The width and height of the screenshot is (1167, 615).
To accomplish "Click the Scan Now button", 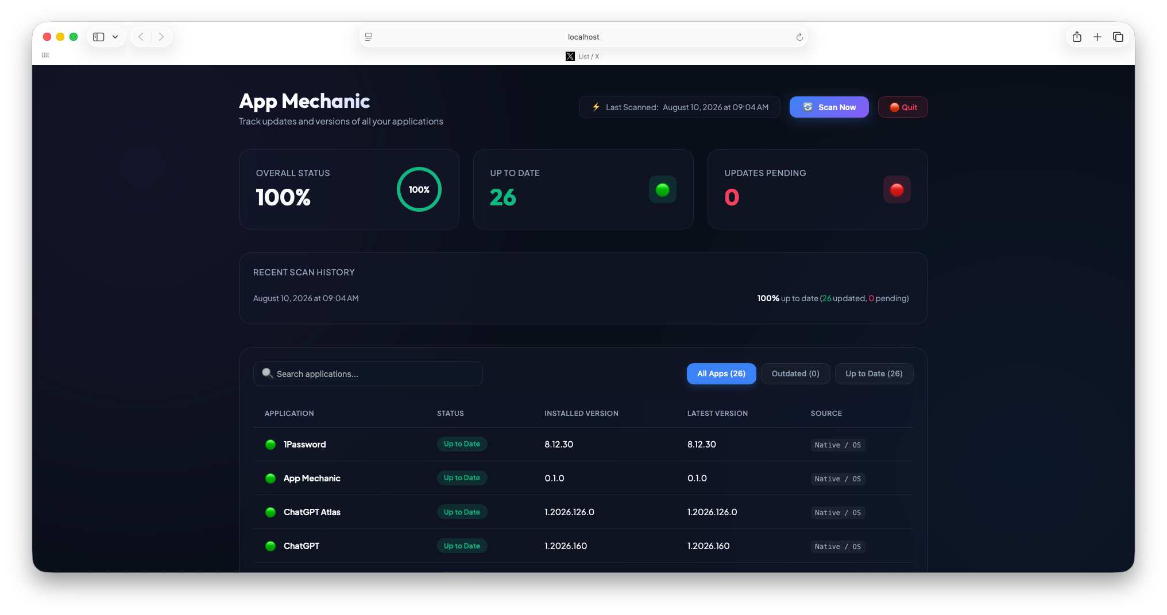I will click(829, 107).
